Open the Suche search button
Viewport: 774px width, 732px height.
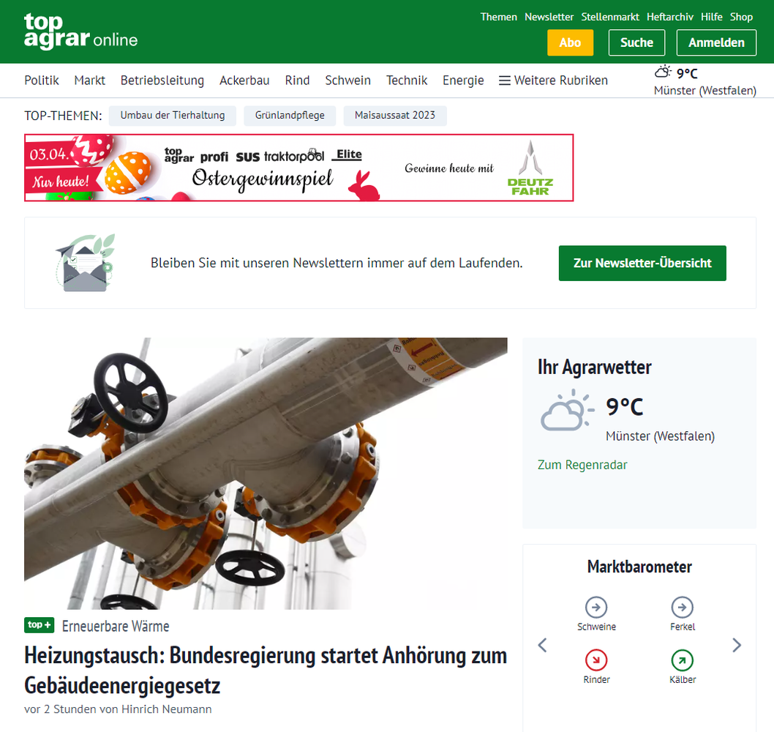(636, 42)
